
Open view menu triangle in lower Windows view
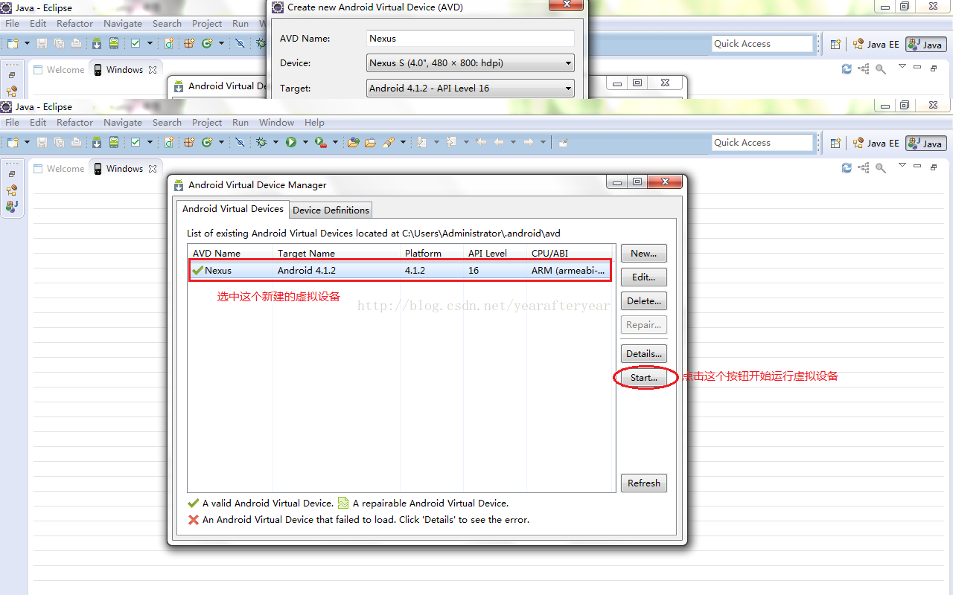point(902,165)
